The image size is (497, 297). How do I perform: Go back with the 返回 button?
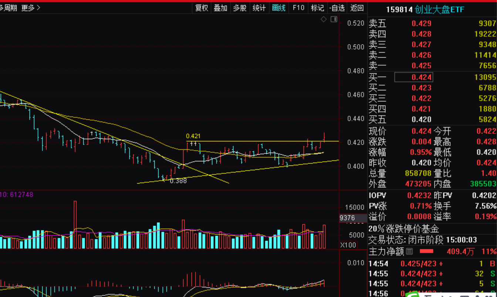[357, 8]
